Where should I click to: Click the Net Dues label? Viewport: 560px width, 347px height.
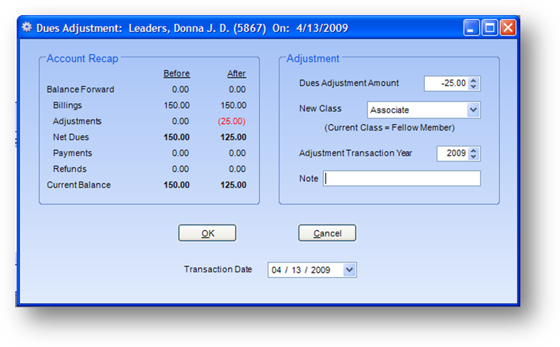(71, 137)
